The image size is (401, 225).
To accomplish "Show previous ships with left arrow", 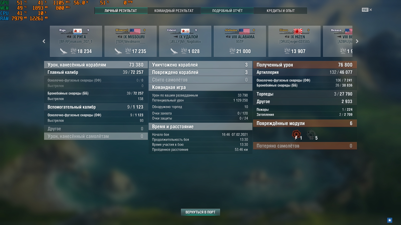I will (44, 41).
